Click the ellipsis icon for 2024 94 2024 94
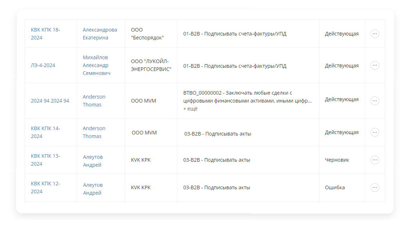 (x=375, y=101)
